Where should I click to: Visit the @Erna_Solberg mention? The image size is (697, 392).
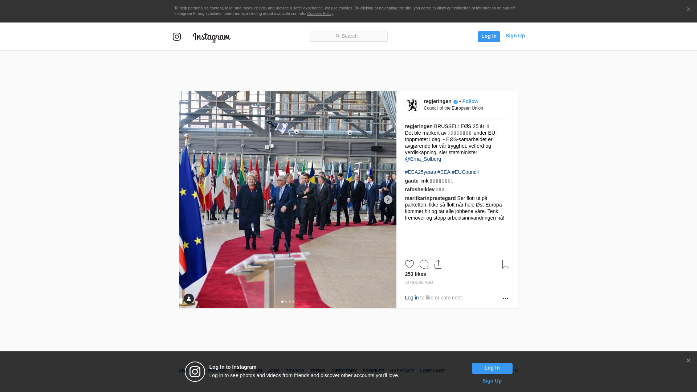click(423, 159)
